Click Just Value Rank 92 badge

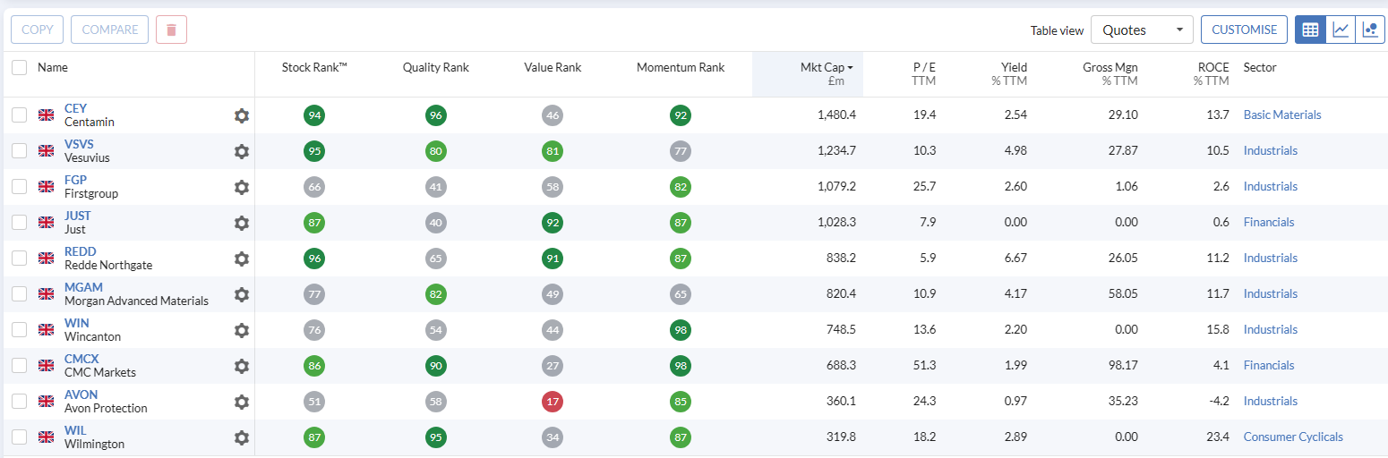[553, 223]
